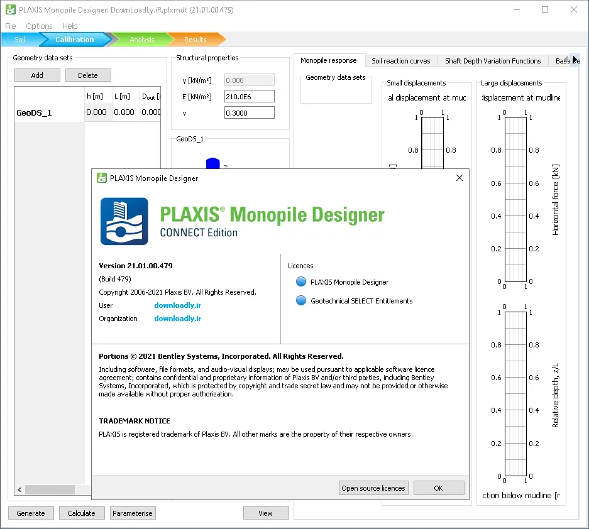
Task: Open the Results workflow step
Action: point(195,40)
